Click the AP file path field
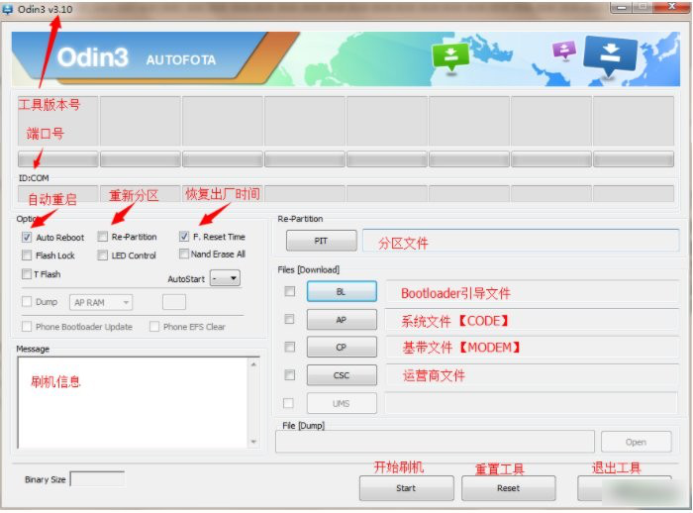The width and height of the screenshot is (693, 513). point(532,320)
